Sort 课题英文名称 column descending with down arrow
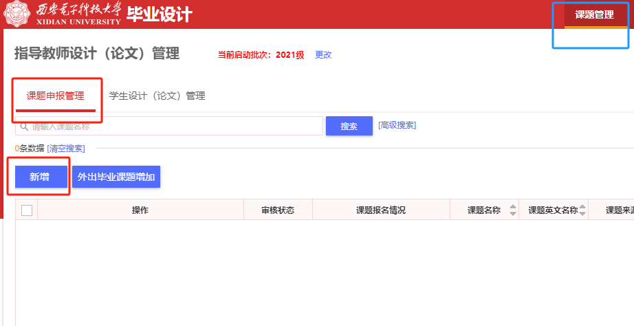The height and width of the screenshot is (326, 634). (x=582, y=214)
